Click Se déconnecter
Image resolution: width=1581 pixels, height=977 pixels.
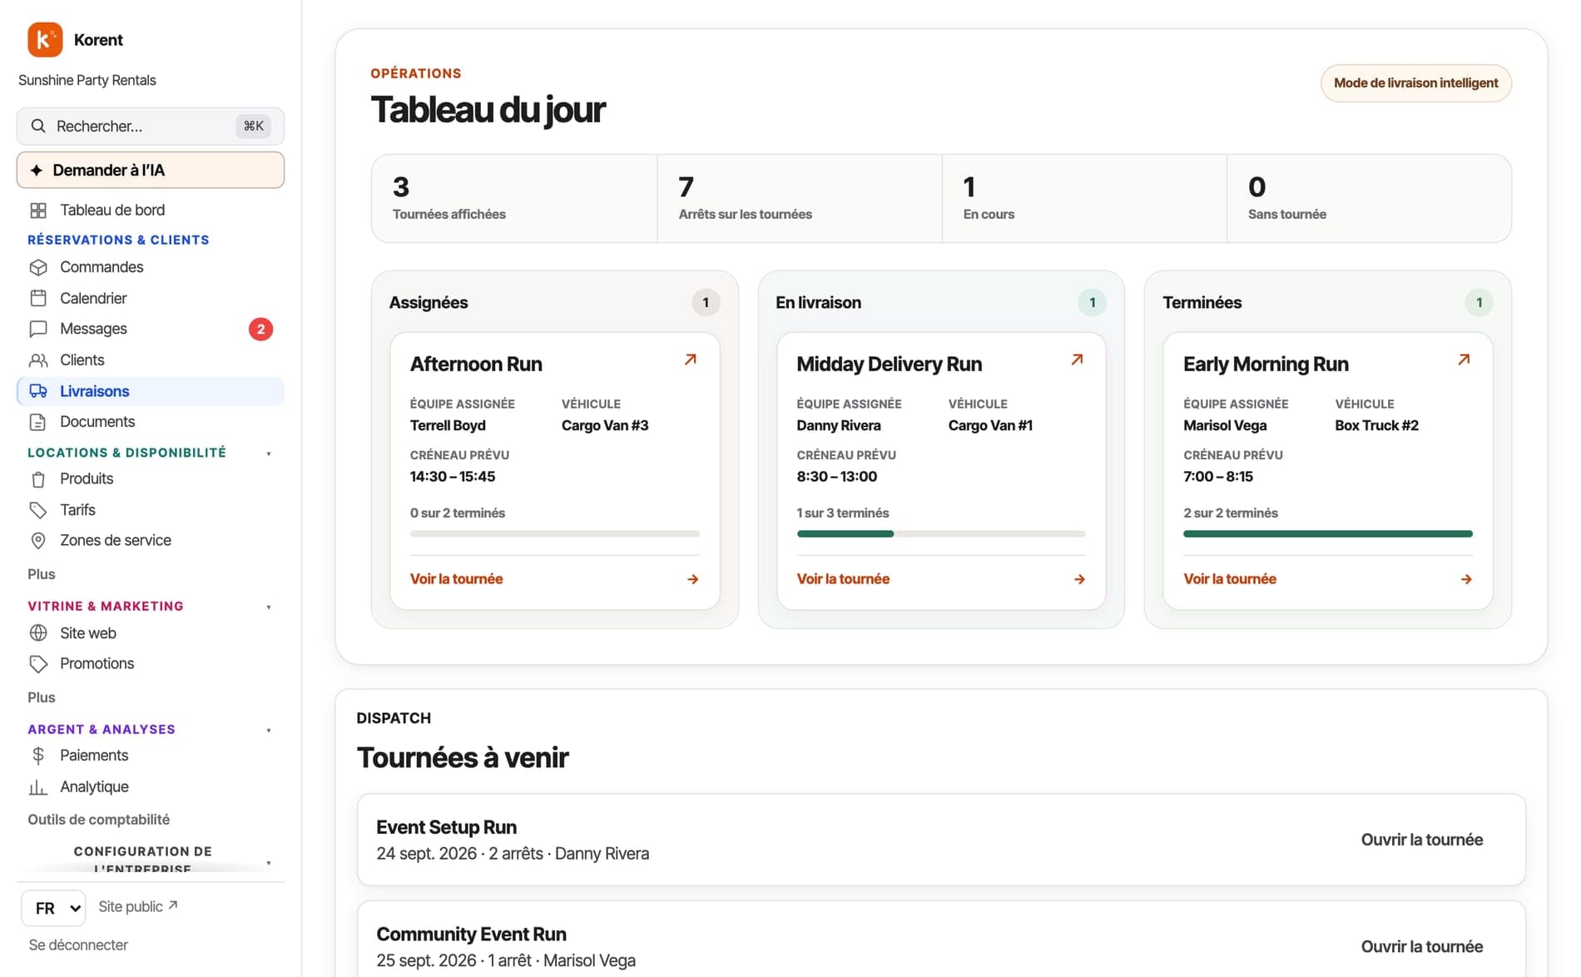coord(78,945)
